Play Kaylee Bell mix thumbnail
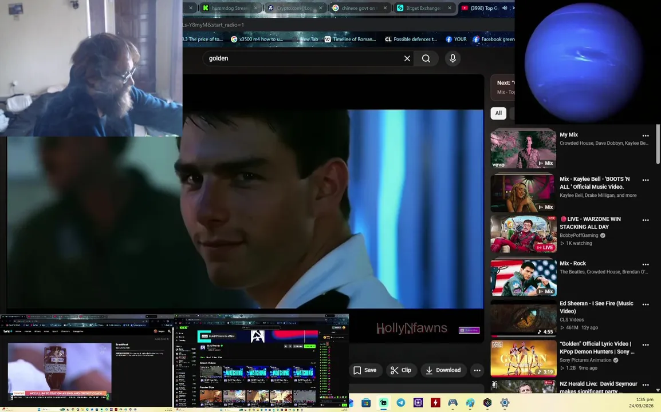661x412 pixels. coord(524,193)
